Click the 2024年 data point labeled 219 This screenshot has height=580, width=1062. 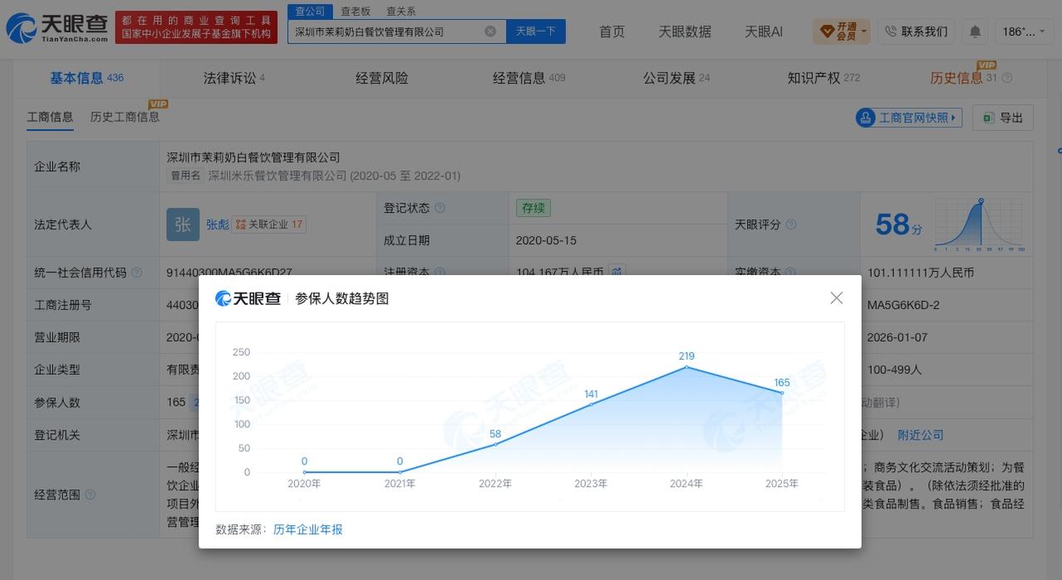[686, 366]
